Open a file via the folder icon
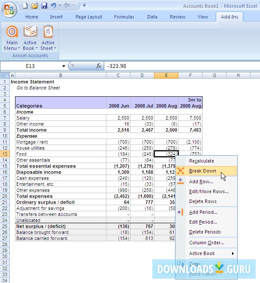 pyautogui.click(x=35, y=6)
